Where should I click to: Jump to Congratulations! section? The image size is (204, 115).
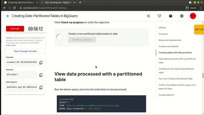tap(166, 95)
